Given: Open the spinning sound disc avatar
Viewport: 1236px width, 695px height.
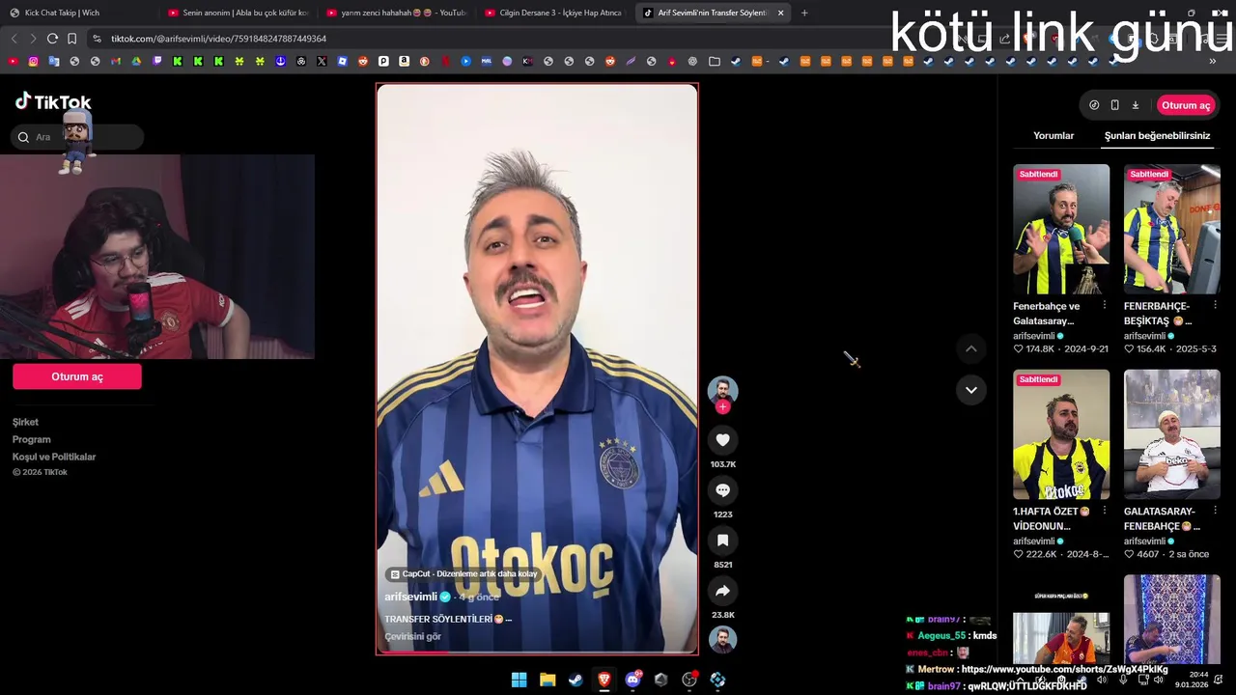Looking at the screenshot, I should point(722,639).
